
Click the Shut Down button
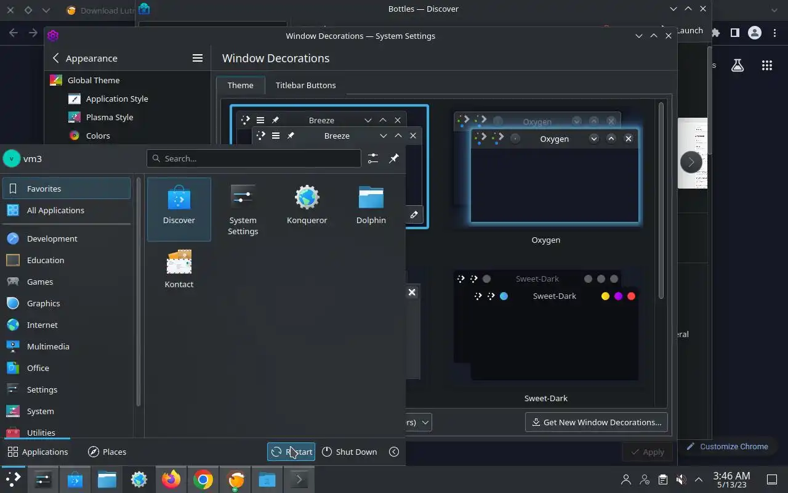click(349, 452)
